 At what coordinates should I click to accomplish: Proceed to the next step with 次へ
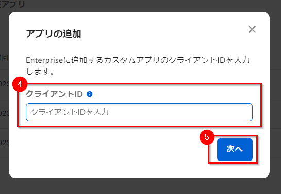coord(235,149)
